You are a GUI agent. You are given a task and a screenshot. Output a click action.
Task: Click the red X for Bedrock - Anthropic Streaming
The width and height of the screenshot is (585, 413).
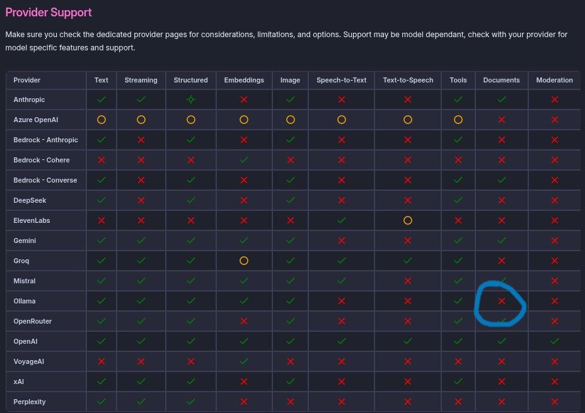pyautogui.click(x=141, y=140)
